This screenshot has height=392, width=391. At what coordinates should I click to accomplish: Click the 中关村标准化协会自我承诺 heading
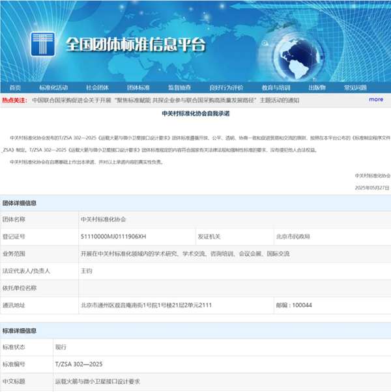(195, 113)
